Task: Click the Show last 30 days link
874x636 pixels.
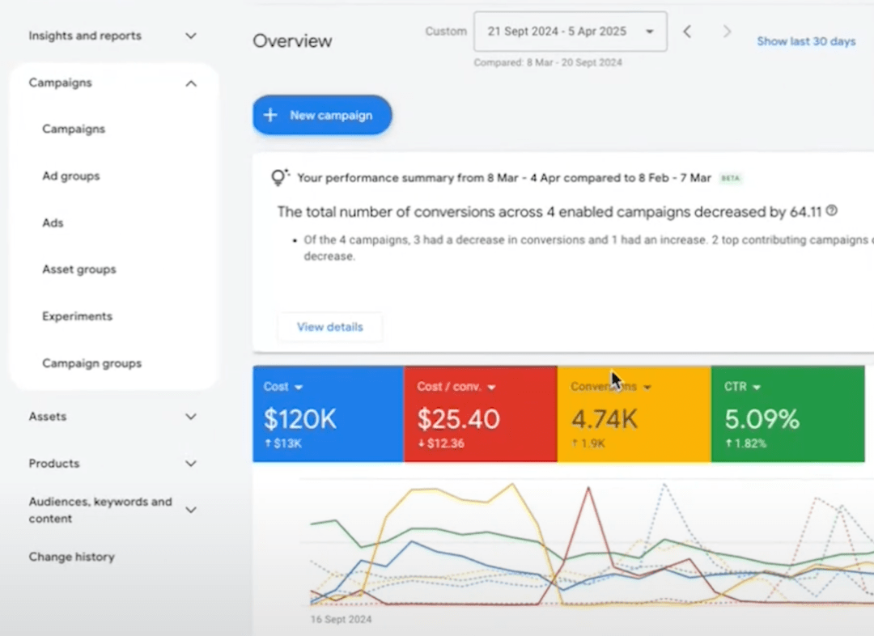Action: (x=806, y=41)
